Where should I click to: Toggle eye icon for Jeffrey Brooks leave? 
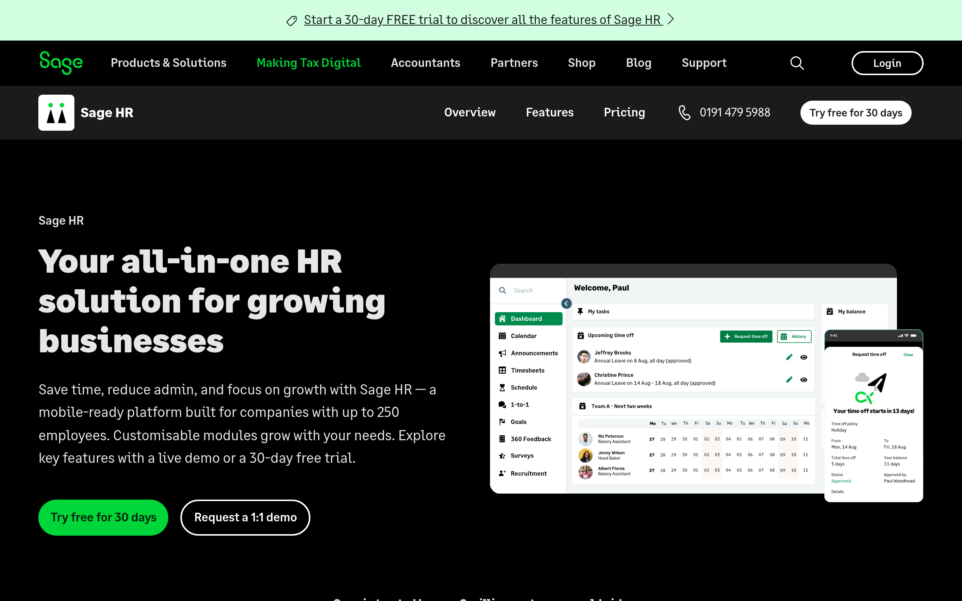tap(803, 357)
